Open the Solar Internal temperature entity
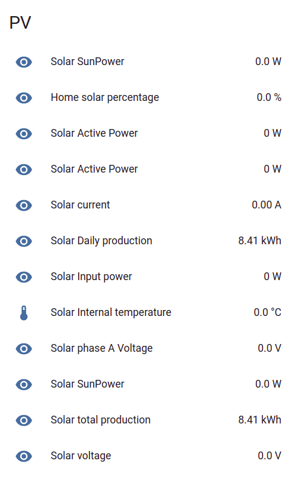291x479 pixels. point(111,312)
